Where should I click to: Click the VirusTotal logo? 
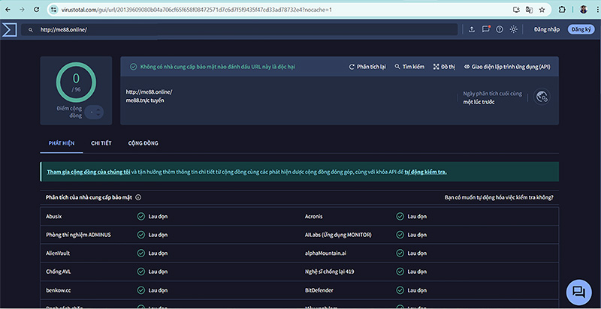9,30
